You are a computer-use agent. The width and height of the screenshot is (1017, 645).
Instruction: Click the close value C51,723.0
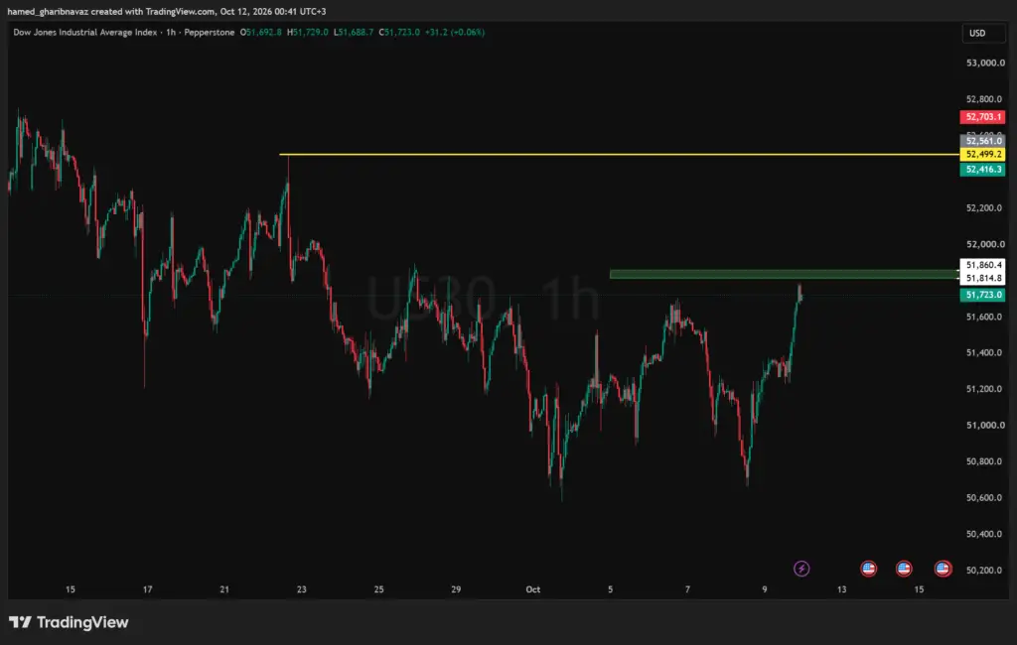click(x=399, y=32)
